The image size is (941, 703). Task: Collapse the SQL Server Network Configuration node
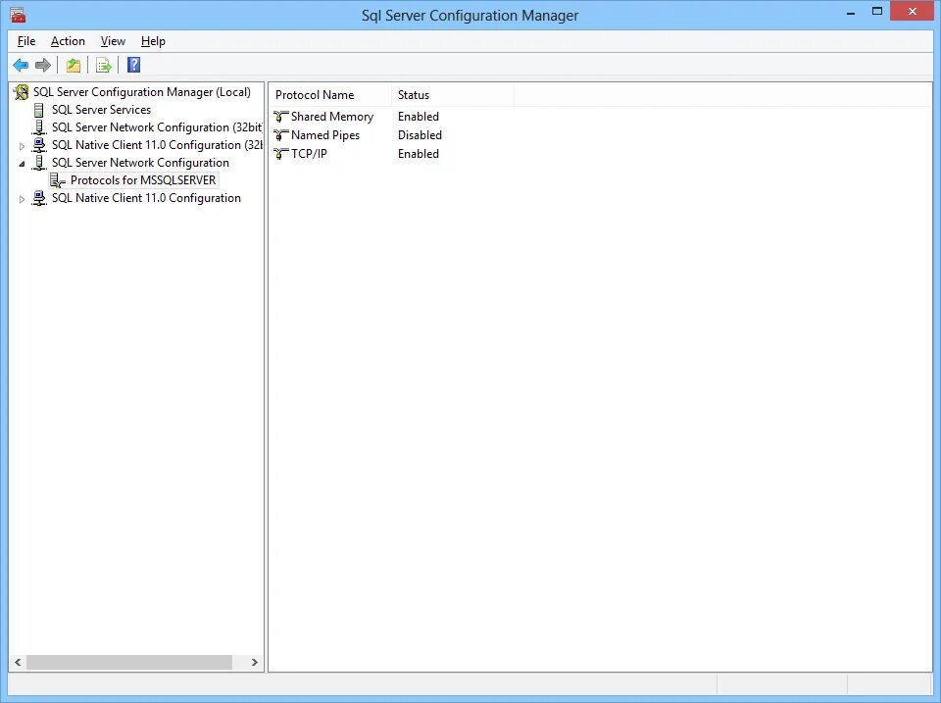[23, 164]
